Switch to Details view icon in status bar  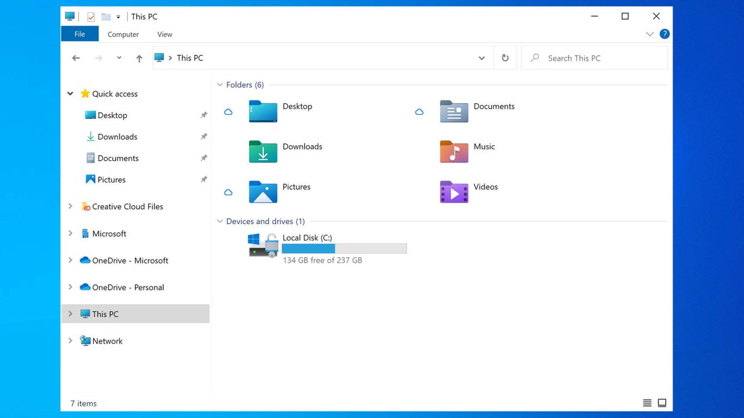(647, 403)
